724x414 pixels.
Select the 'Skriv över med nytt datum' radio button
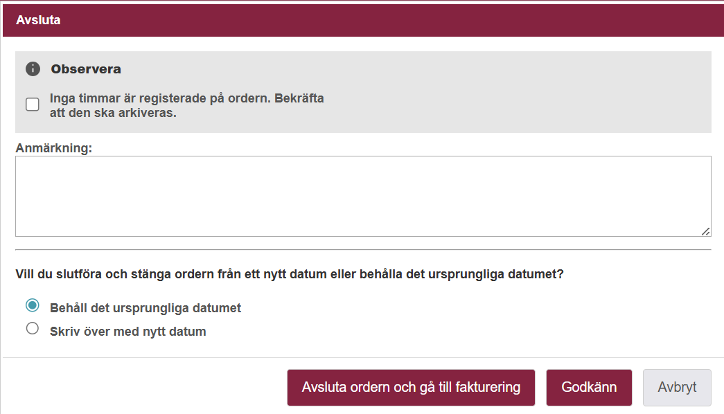click(x=33, y=329)
